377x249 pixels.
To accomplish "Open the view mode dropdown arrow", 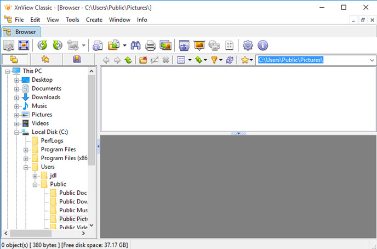I will coord(190,60).
